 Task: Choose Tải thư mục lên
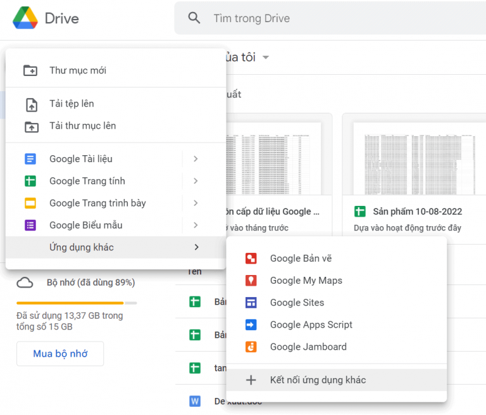point(116,126)
